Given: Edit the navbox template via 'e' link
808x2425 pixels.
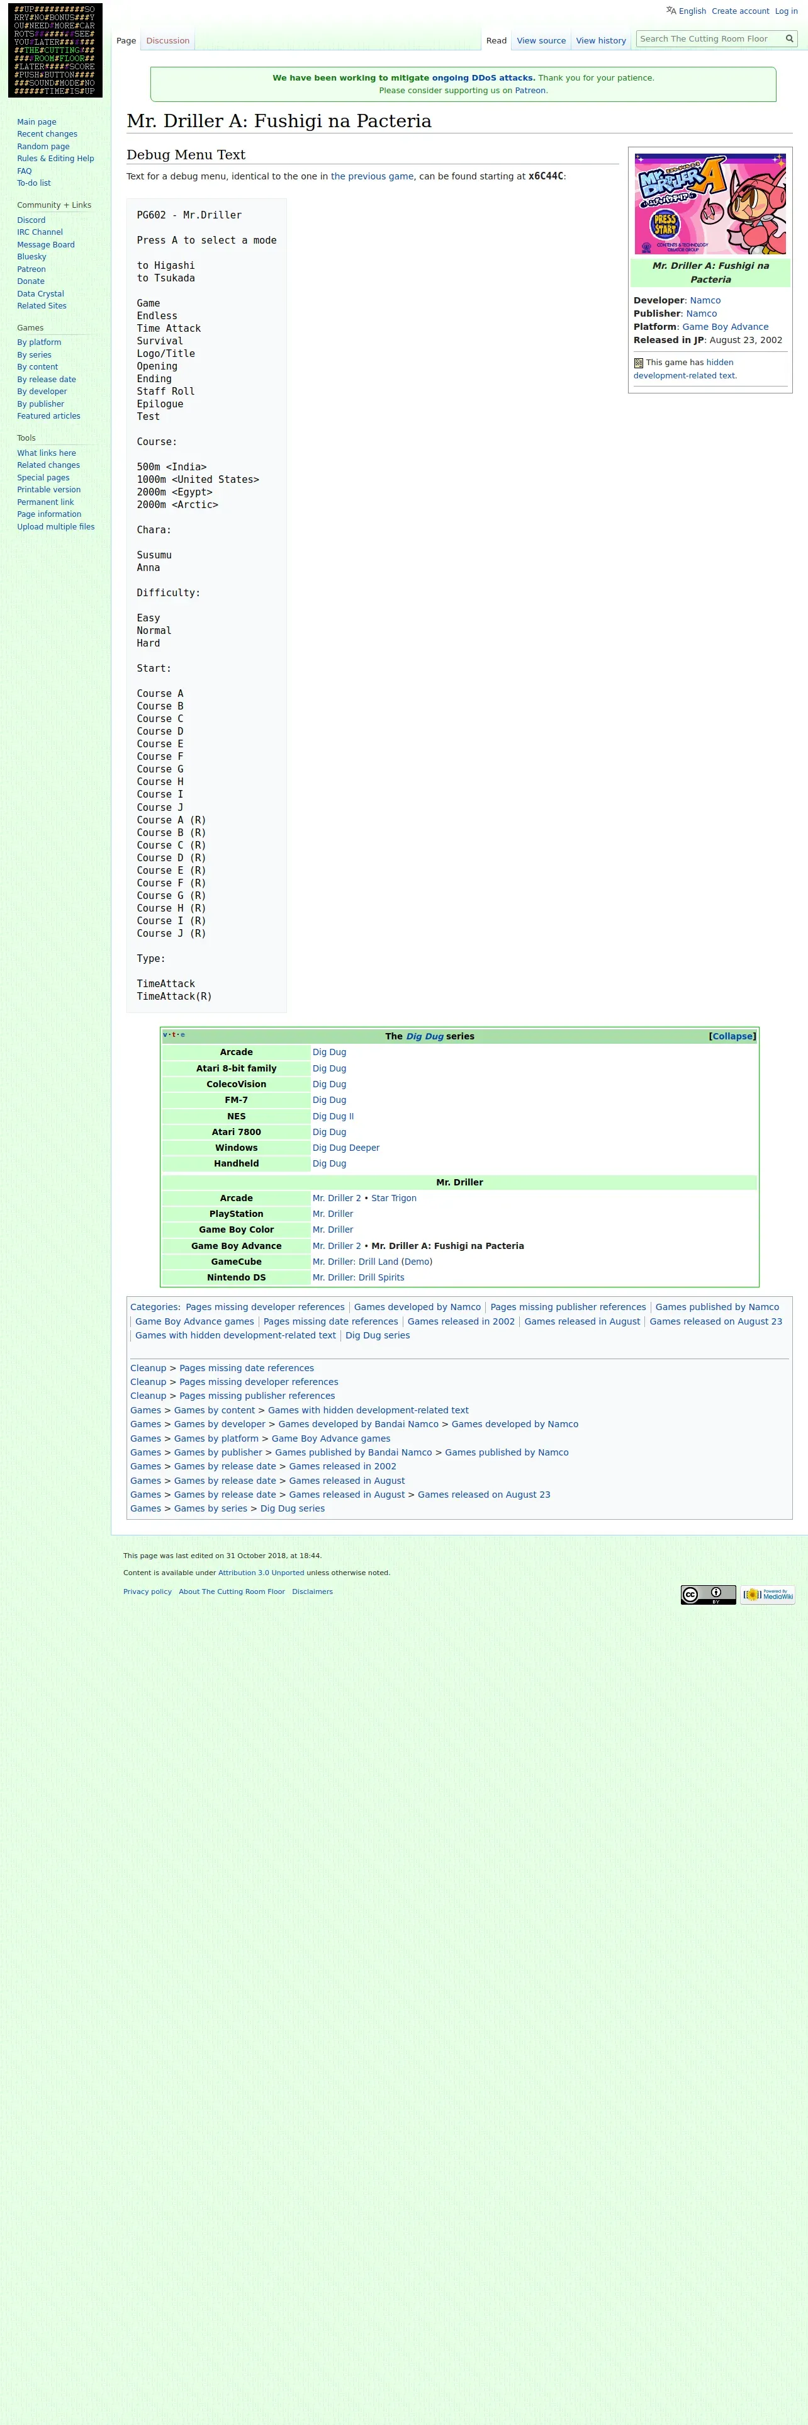Looking at the screenshot, I should click(x=182, y=1034).
